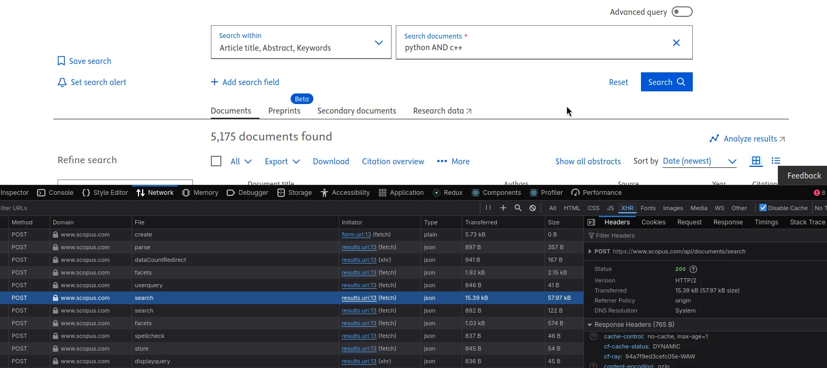This screenshot has height=368, width=827.
Task: Click the plus icon to create a new request
Action: (x=503, y=208)
